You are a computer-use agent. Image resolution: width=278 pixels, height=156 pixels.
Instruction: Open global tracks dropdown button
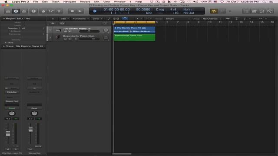(x=105, y=23)
